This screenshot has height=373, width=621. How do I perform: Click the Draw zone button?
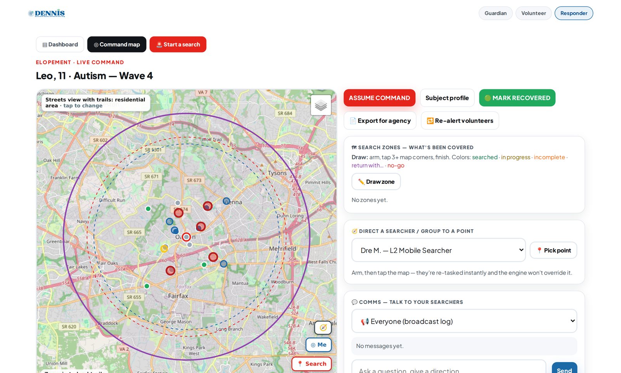pyautogui.click(x=376, y=181)
